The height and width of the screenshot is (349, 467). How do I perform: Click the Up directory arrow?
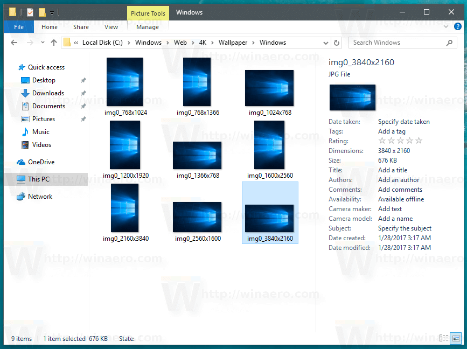click(x=54, y=43)
